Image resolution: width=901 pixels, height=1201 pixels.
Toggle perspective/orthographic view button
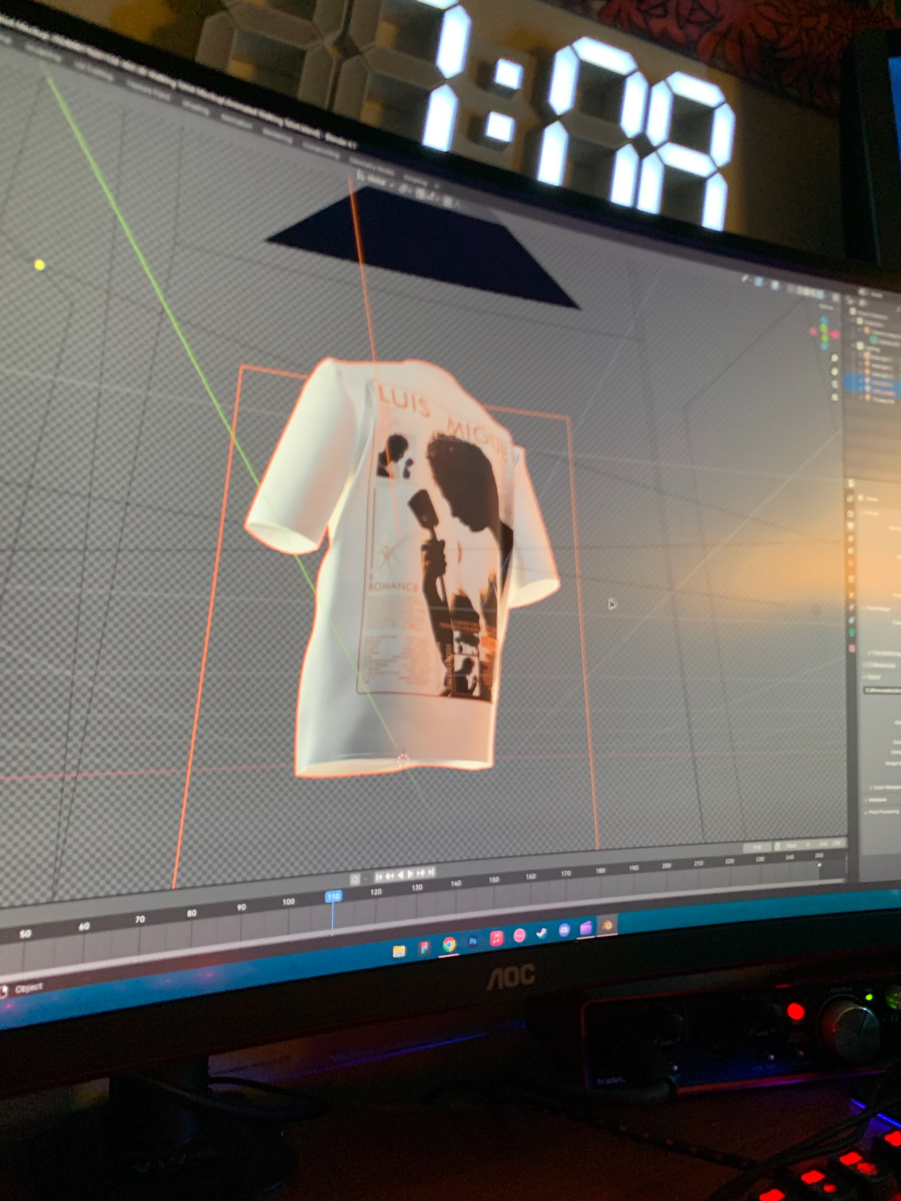click(x=835, y=397)
